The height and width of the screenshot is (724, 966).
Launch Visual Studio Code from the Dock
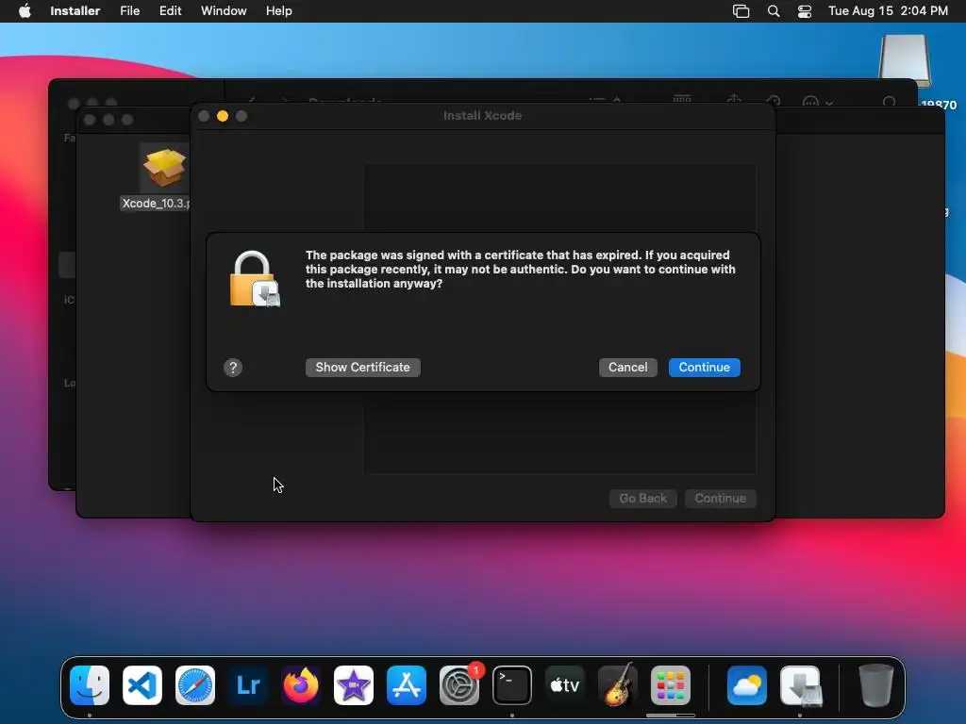pos(142,685)
